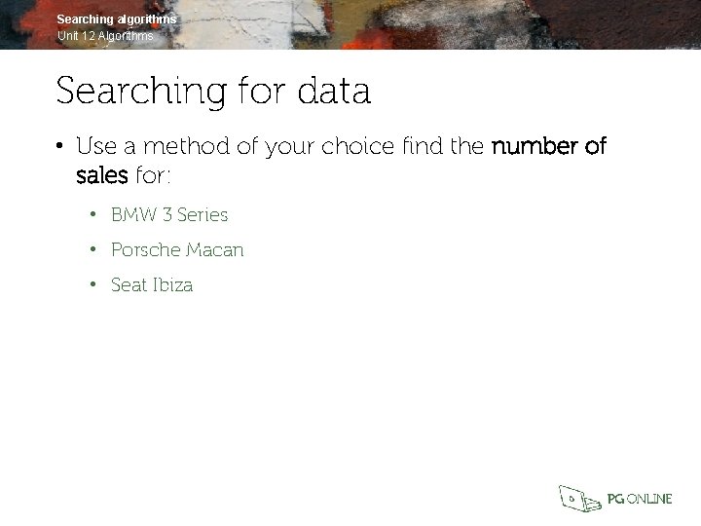
Task: Click the 'Unit 12 Algorithms' subtitle
Action: 105,36
